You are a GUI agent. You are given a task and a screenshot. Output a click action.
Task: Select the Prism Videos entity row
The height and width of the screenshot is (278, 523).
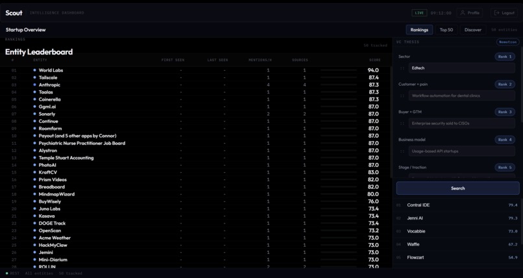pos(195,179)
